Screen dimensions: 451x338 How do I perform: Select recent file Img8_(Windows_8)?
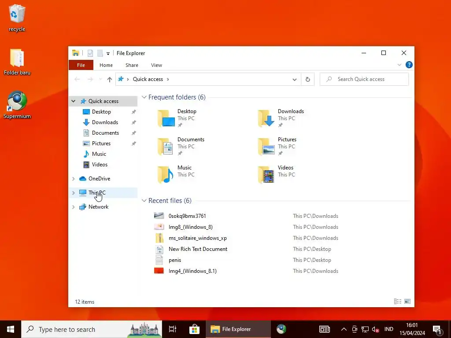[x=190, y=227]
